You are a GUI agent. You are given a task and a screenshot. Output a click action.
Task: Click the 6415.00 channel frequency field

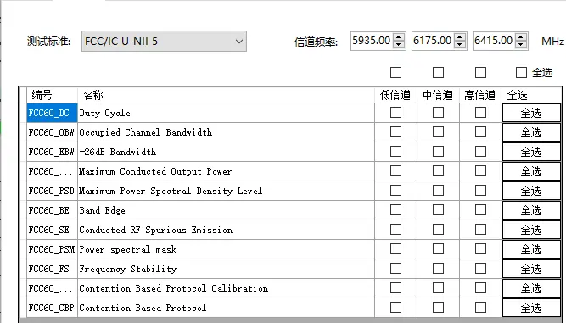pos(493,41)
